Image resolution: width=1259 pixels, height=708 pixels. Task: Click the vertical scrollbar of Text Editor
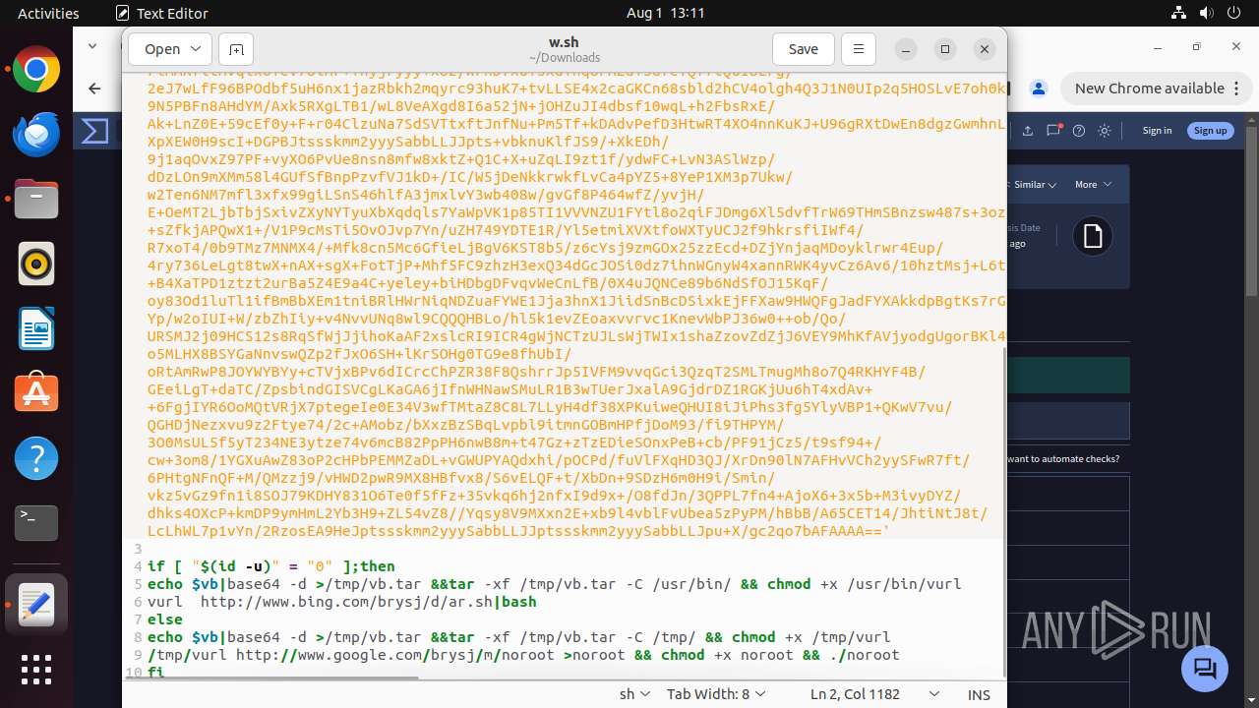(1003, 511)
